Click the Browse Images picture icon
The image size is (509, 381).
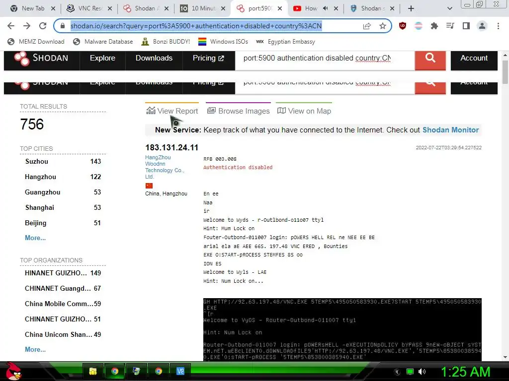[211, 111]
